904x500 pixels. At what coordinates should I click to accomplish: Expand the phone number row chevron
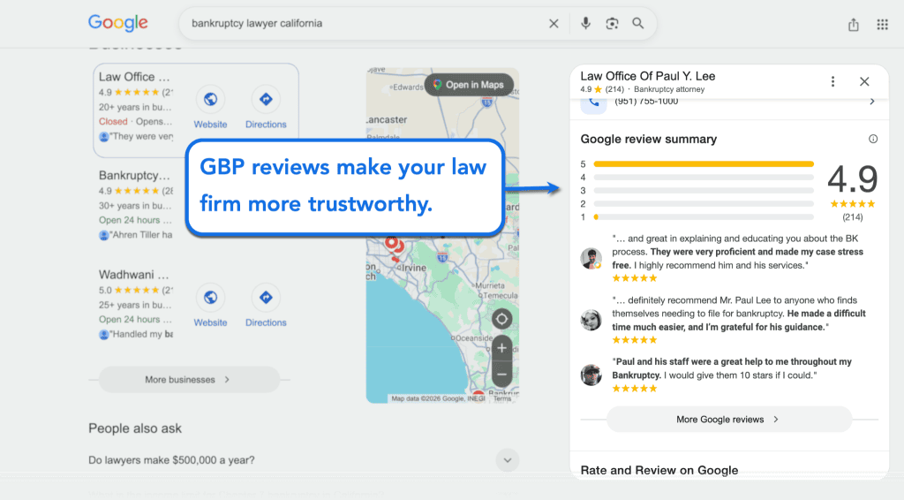pos(871,102)
